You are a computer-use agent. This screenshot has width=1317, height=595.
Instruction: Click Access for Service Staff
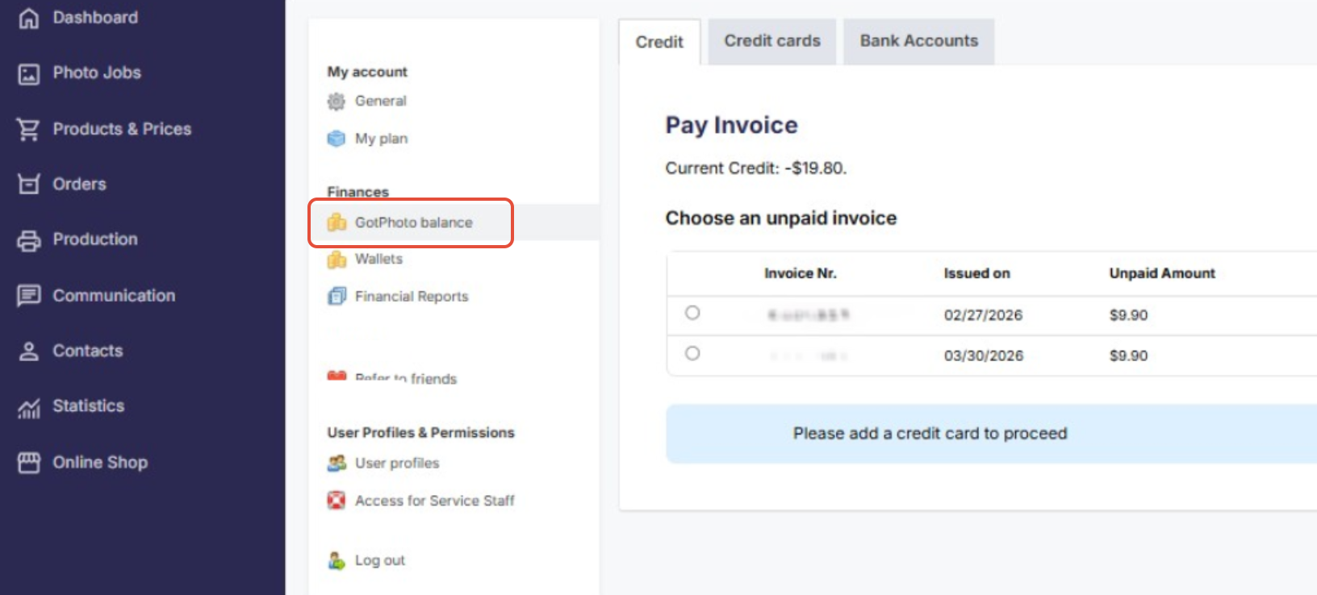pyautogui.click(x=435, y=500)
